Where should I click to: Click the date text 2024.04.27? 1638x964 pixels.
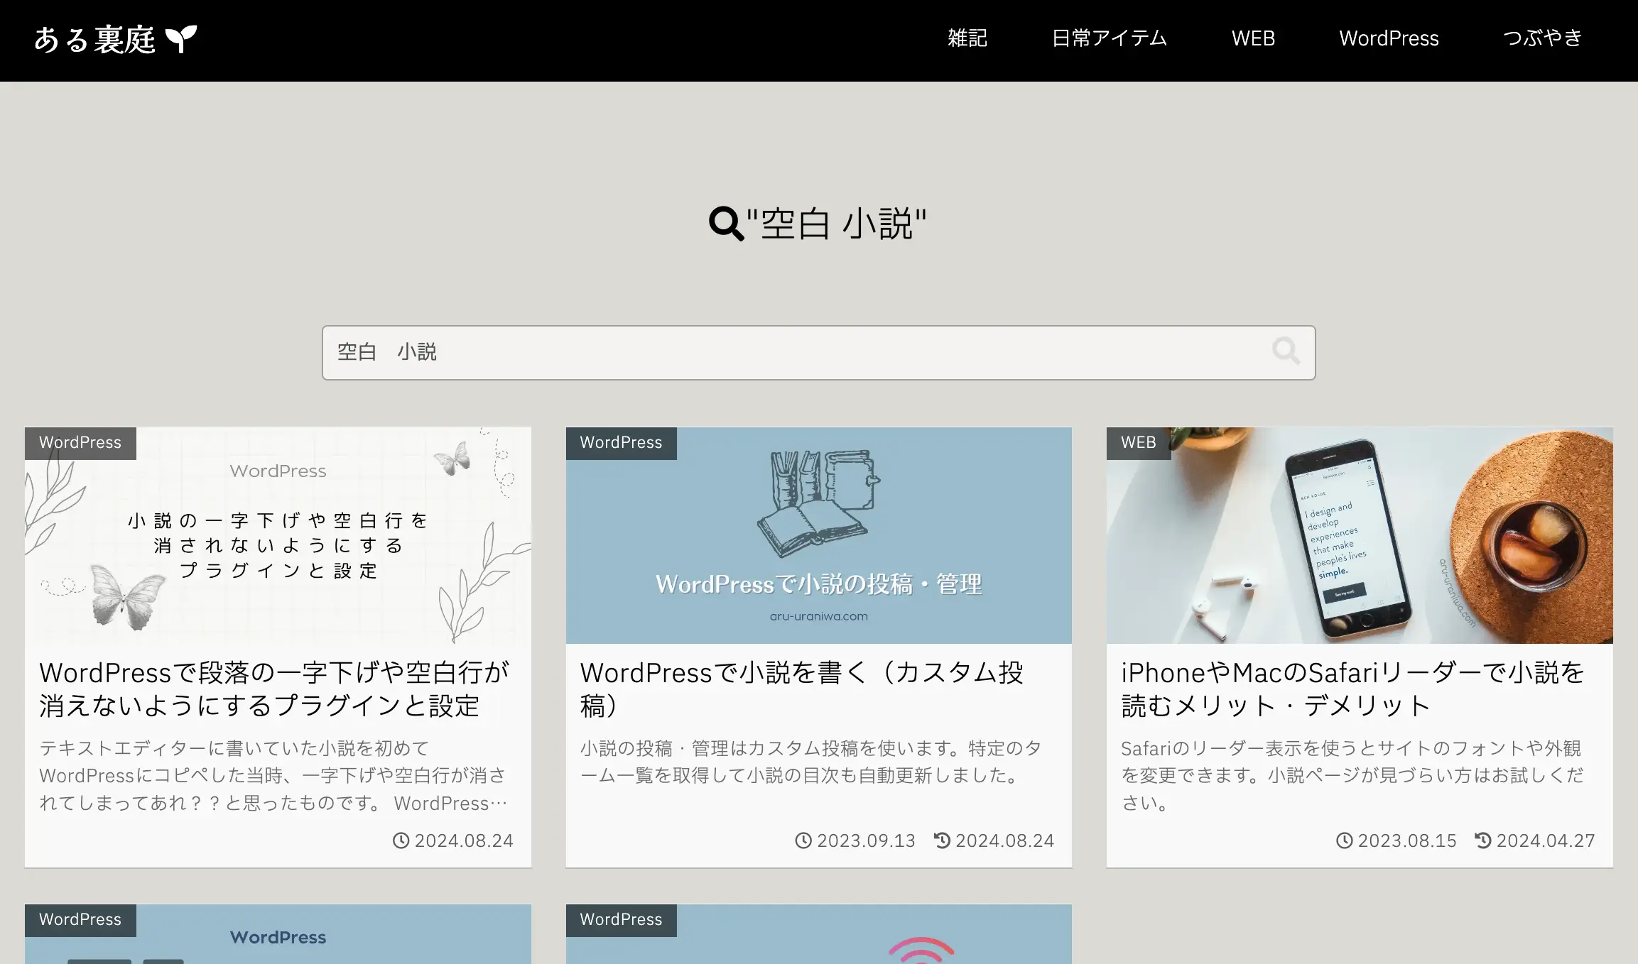click(1546, 840)
